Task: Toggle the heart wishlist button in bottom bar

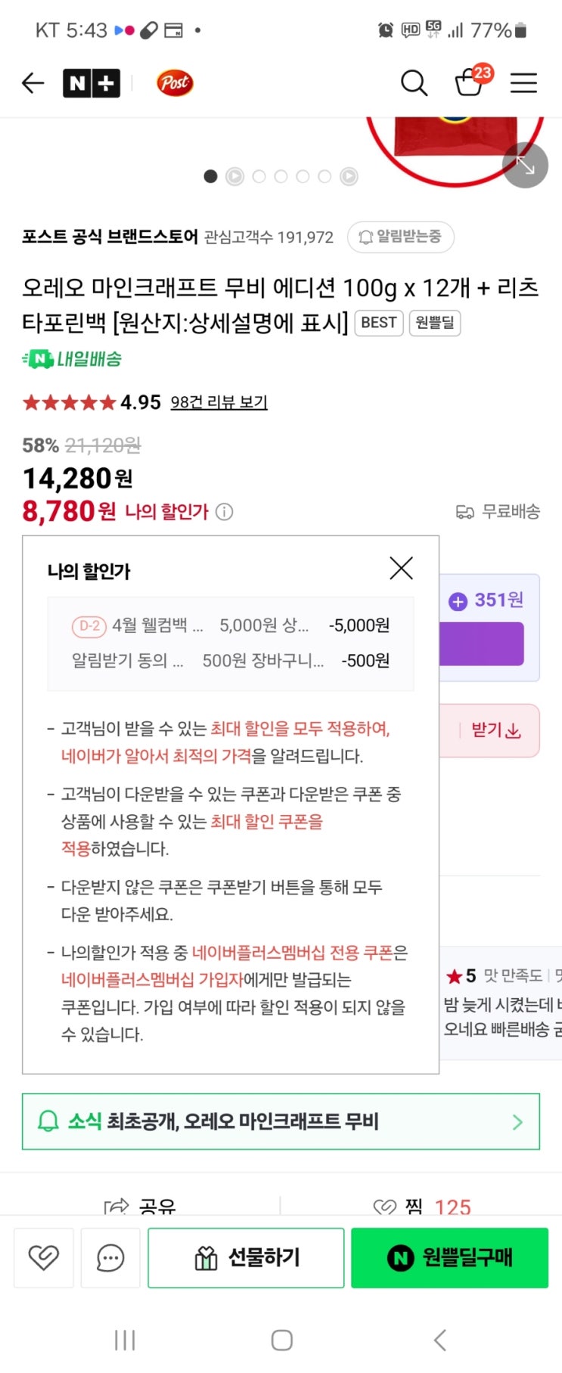Action: pyautogui.click(x=44, y=1257)
